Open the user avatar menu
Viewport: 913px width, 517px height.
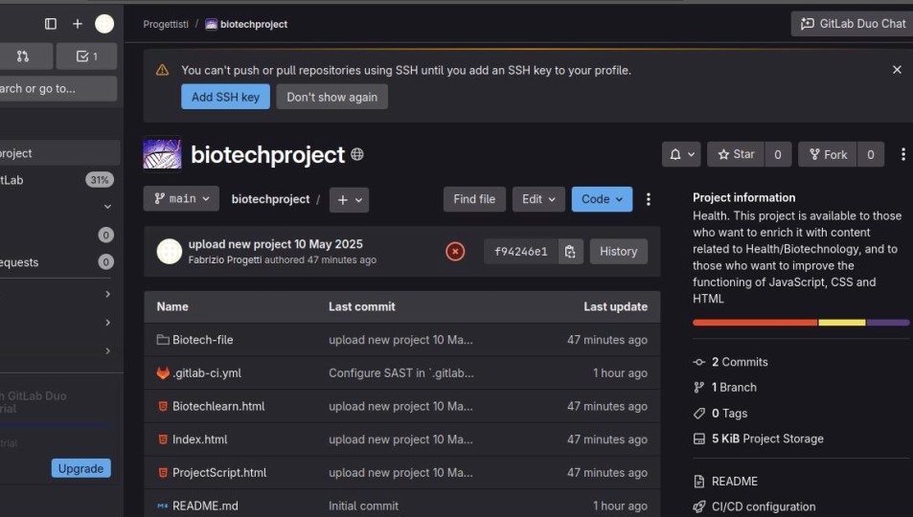click(x=104, y=24)
